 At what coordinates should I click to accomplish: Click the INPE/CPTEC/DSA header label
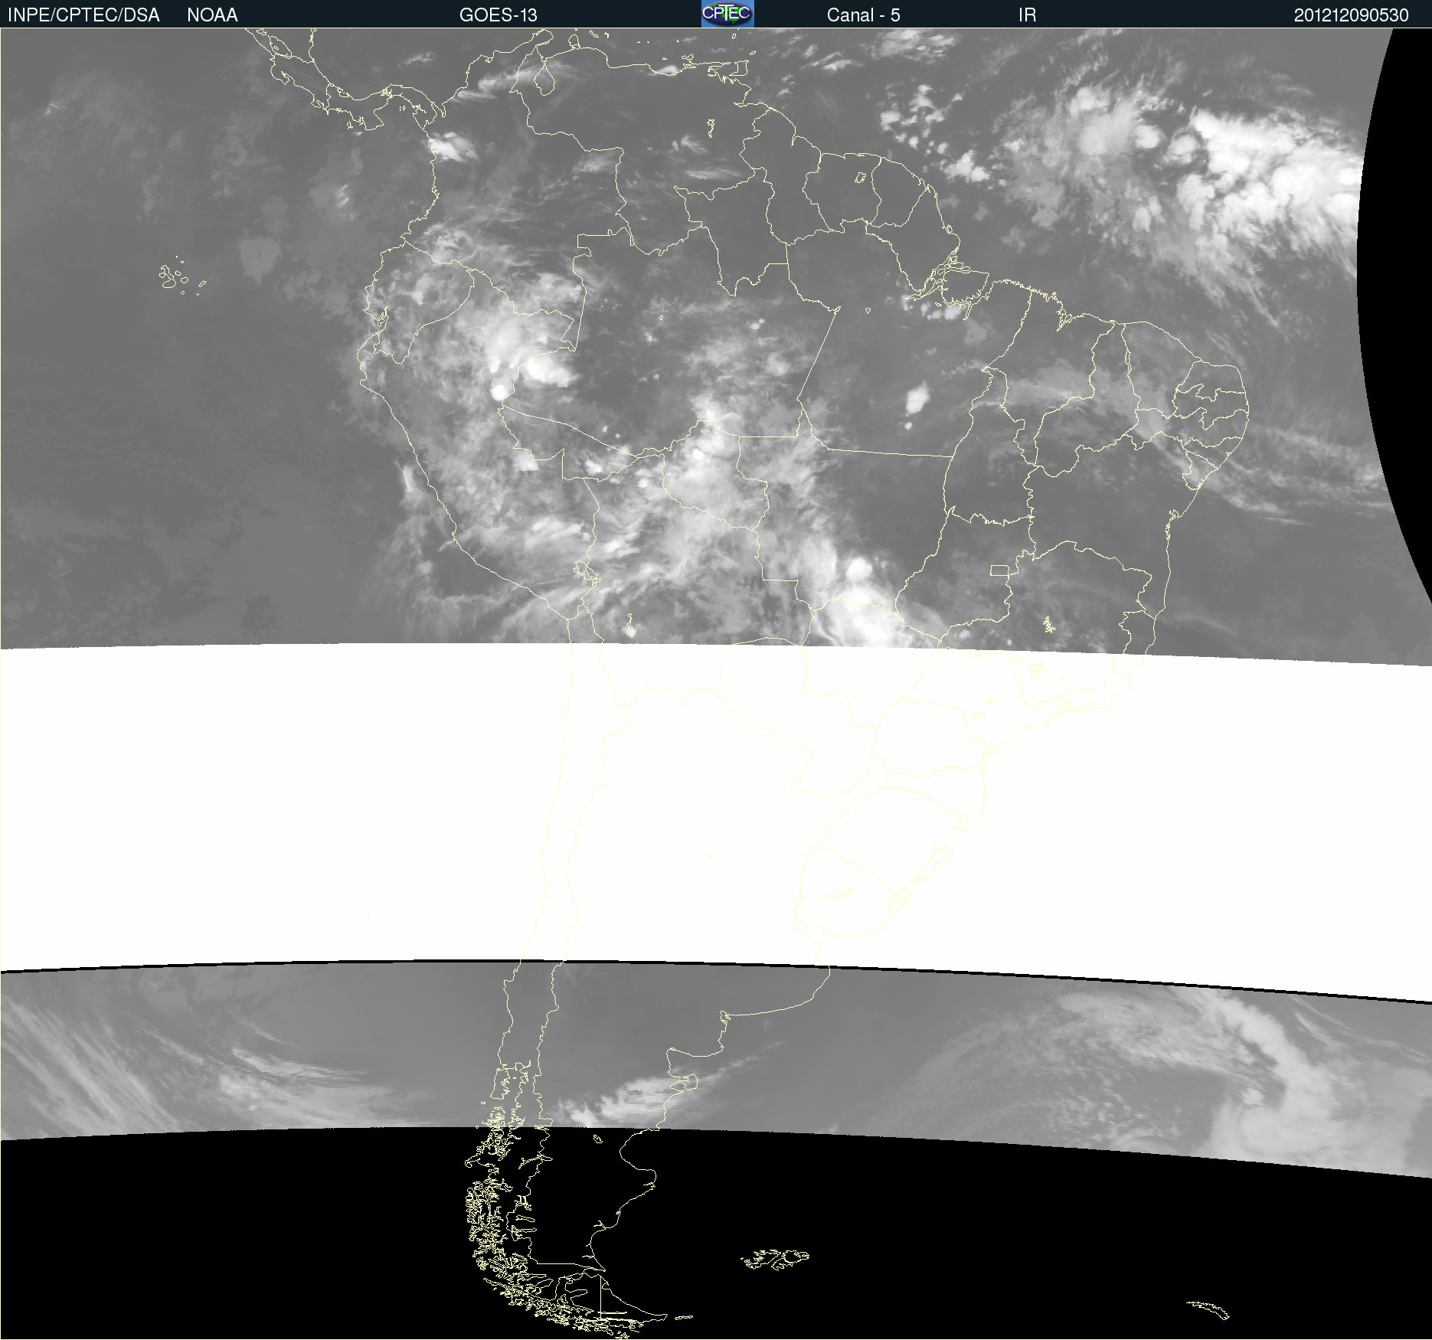pos(83,15)
